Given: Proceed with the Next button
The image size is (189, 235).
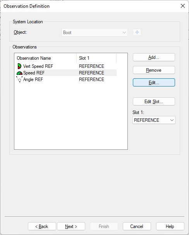Looking at the screenshot, I should tap(71, 226).
